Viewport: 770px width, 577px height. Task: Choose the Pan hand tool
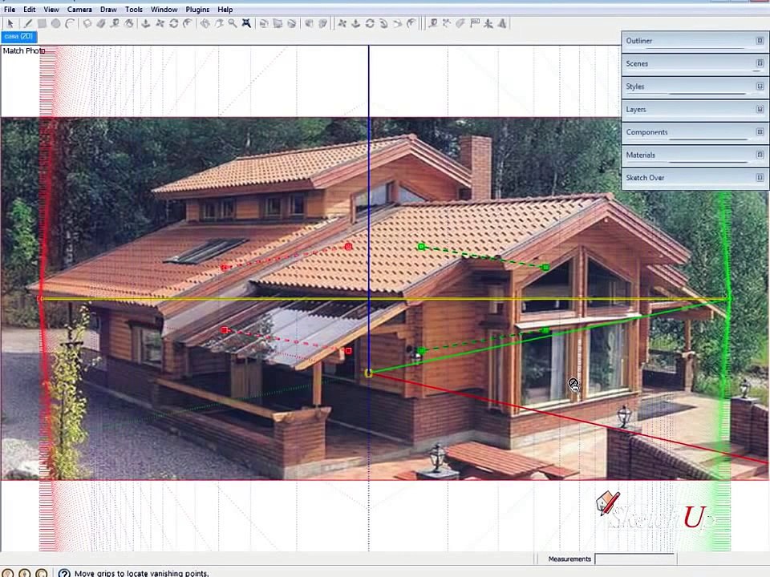coord(218,23)
